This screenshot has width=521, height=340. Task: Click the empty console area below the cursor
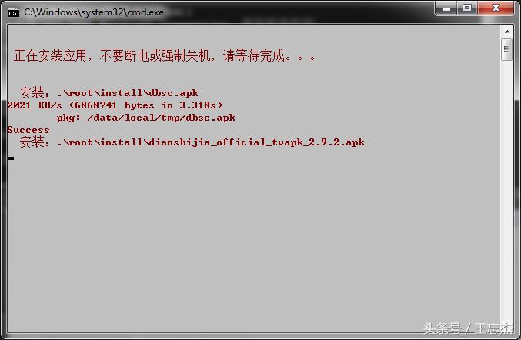pos(252,245)
